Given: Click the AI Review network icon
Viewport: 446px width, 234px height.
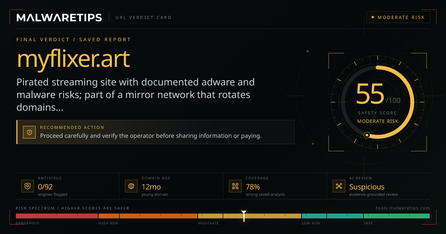Looking at the screenshot, I should [x=339, y=186].
